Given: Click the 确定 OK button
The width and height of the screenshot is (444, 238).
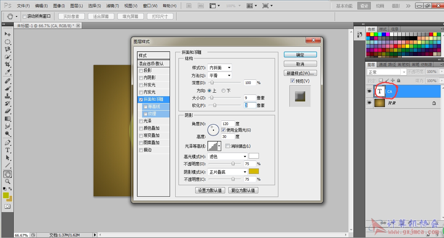Looking at the screenshot, I should [x=300, y=55].
